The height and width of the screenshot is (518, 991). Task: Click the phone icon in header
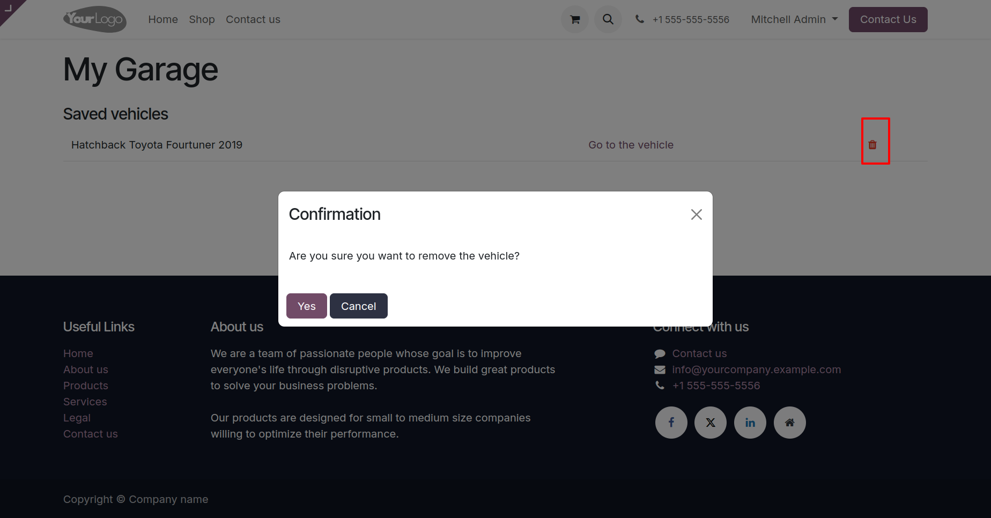tap(640, 19)
